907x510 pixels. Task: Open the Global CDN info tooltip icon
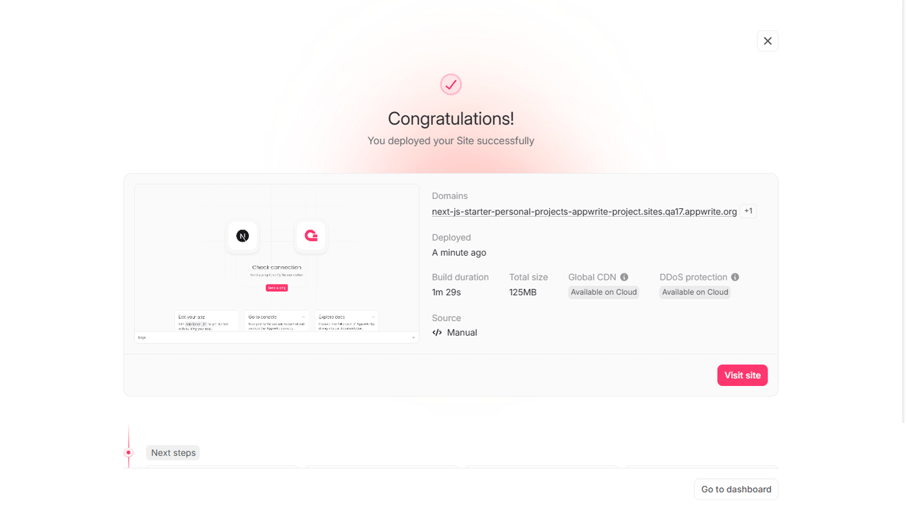pyautogui.click(x=623, y=276)
